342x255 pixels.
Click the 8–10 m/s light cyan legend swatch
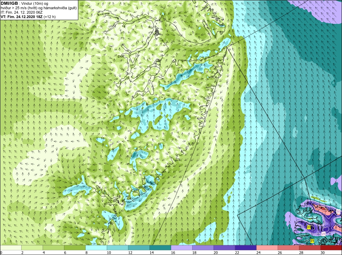click(96, 248)
